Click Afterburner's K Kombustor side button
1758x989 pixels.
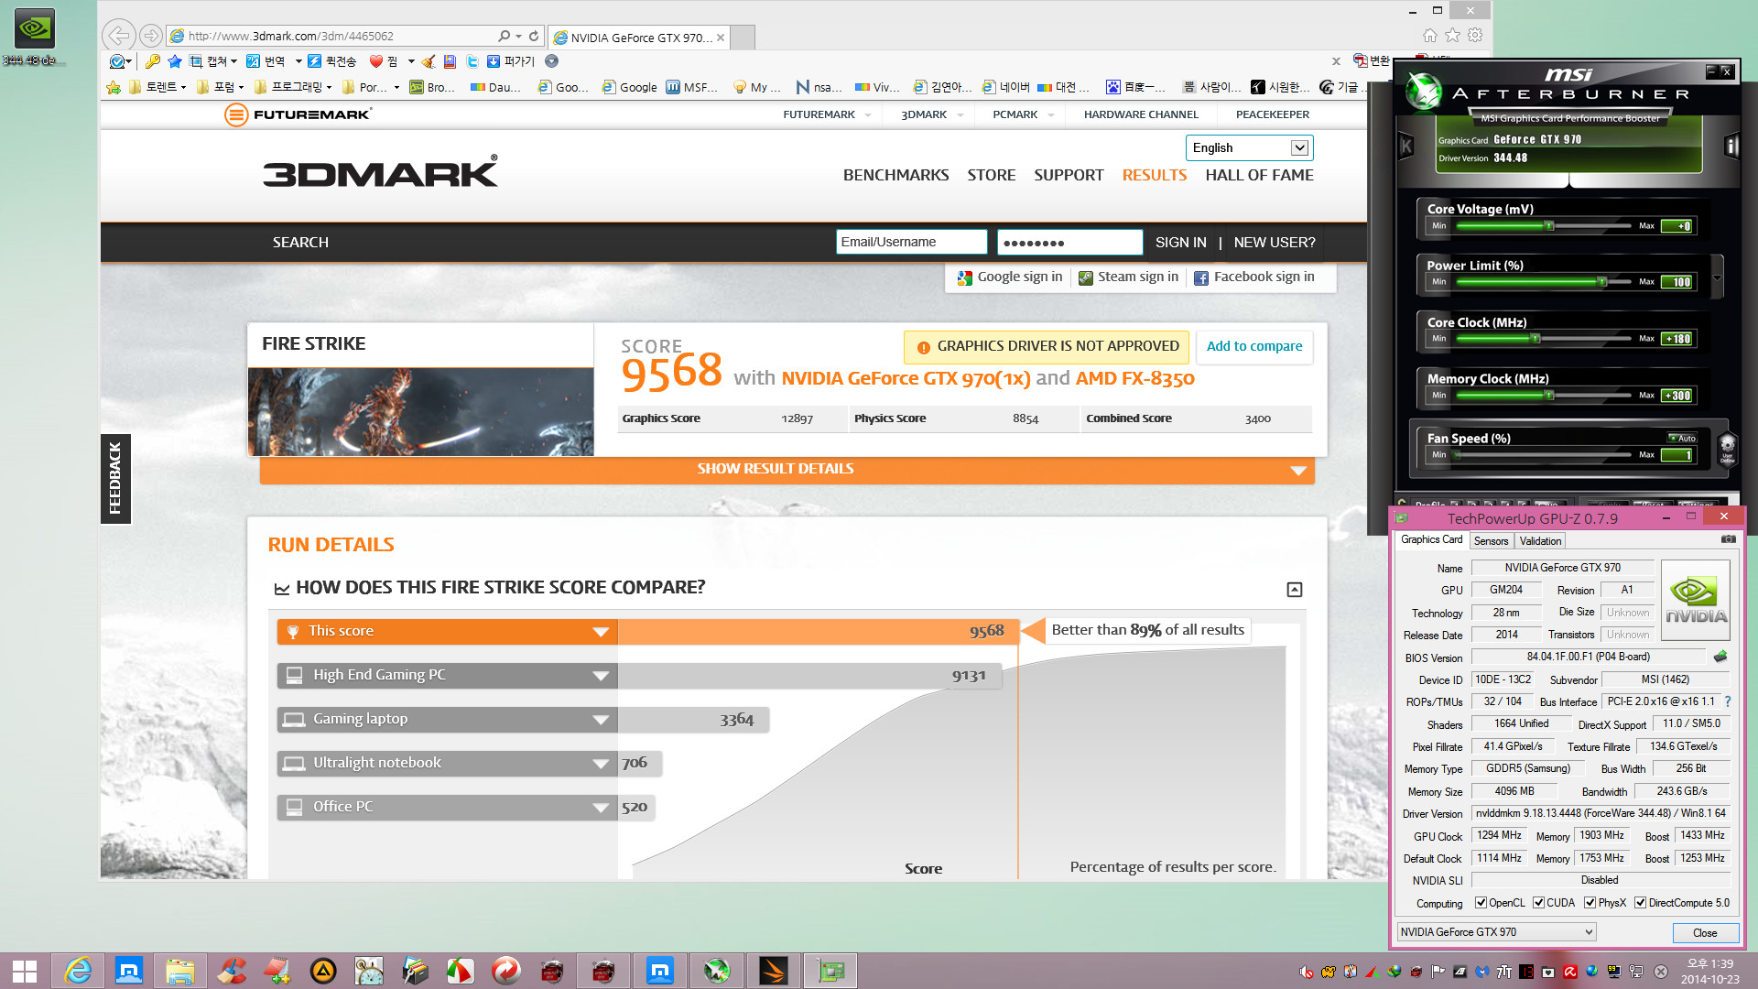tap(1406, 147)
